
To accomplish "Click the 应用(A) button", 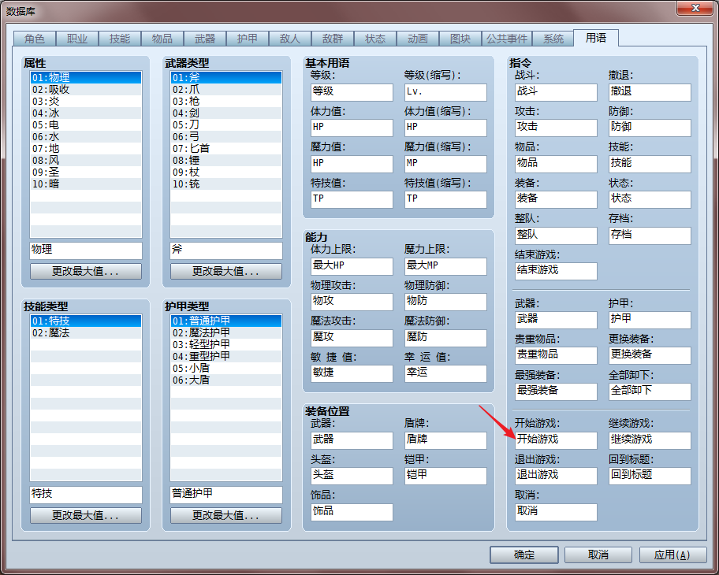I will coord(672,555).
